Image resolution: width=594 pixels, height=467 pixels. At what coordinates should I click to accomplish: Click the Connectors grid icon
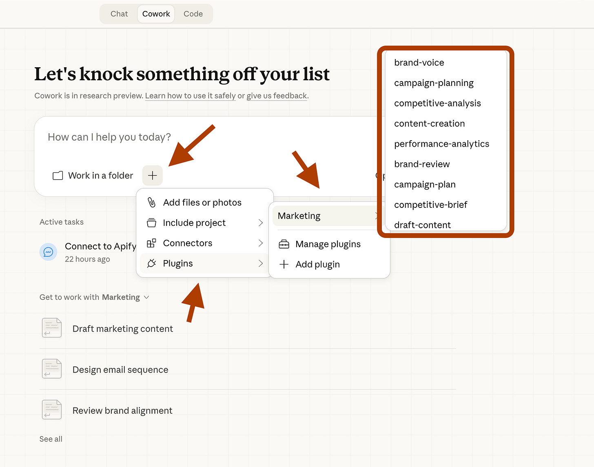151,243
